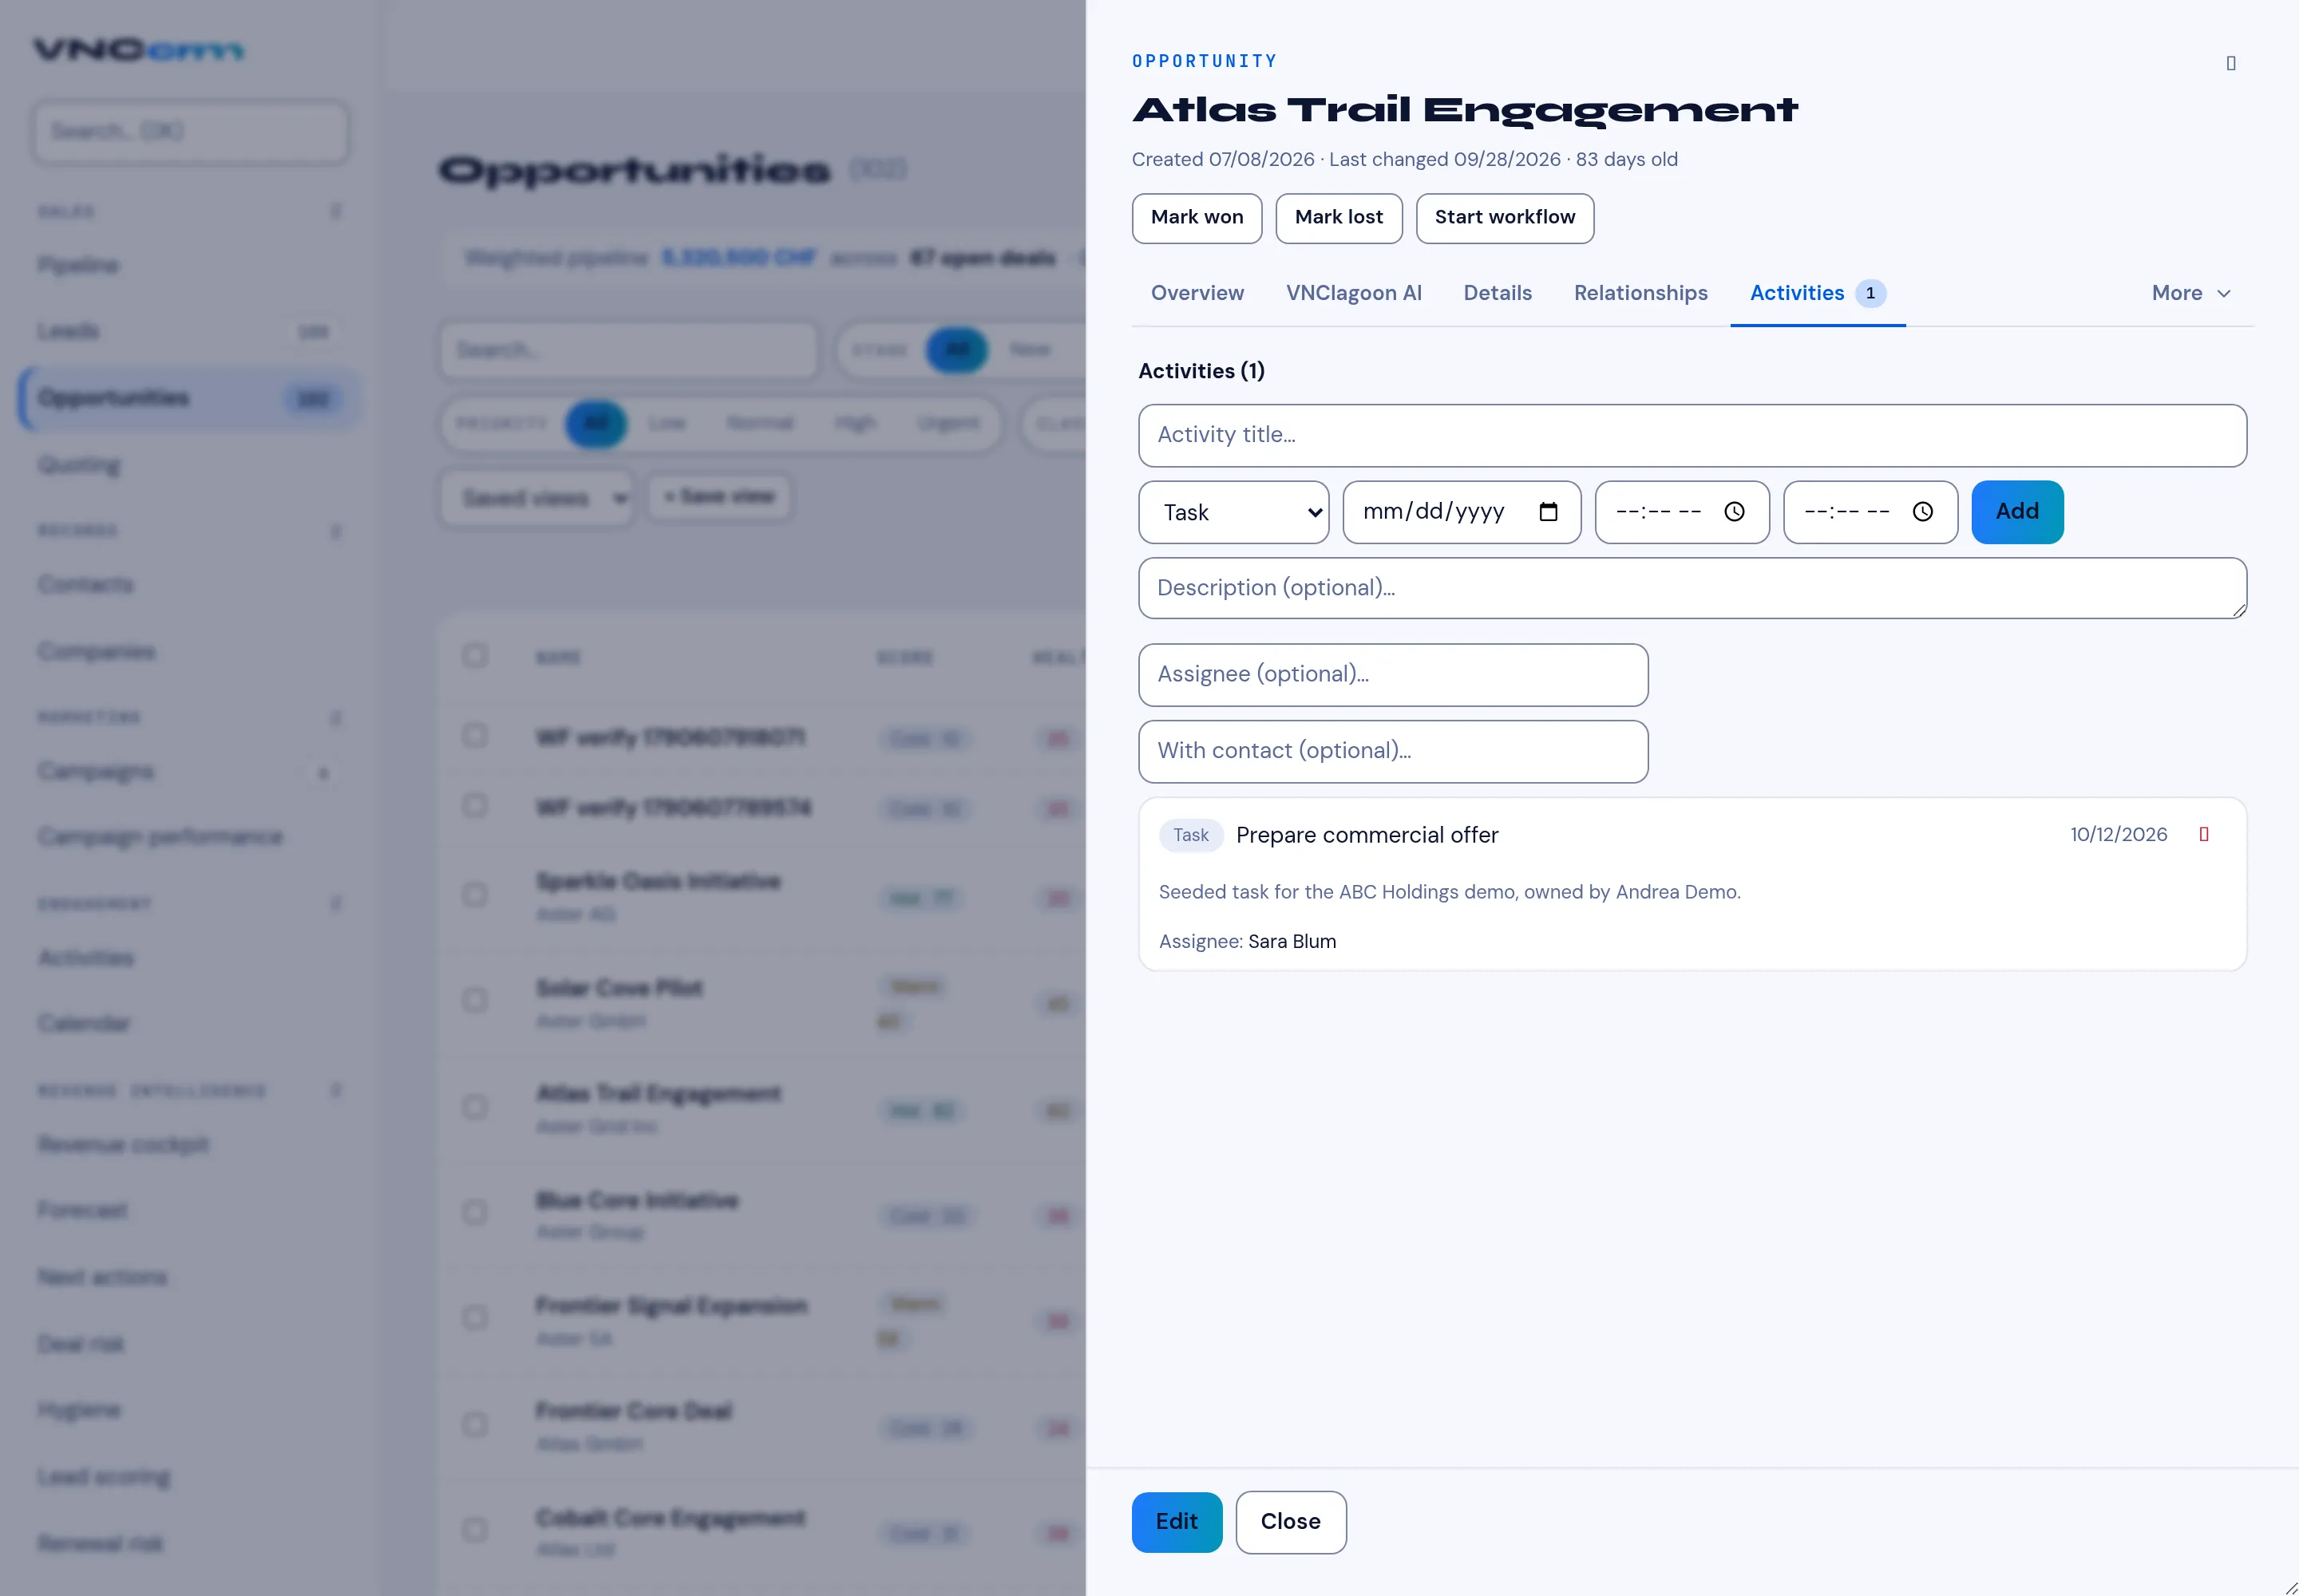Click the background sidebar search box

point(190,131)
